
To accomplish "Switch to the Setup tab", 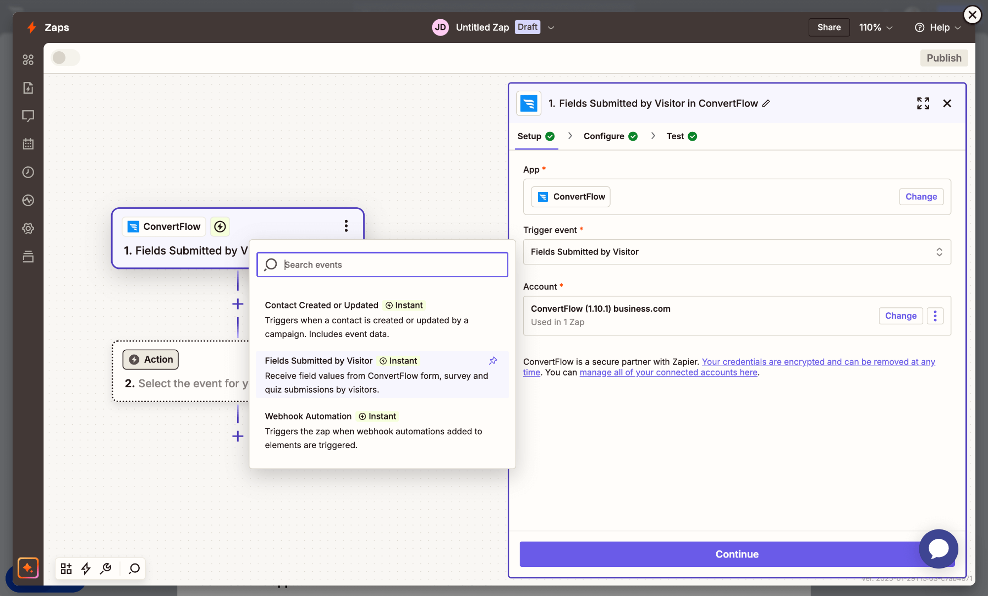I will point(536,136).
